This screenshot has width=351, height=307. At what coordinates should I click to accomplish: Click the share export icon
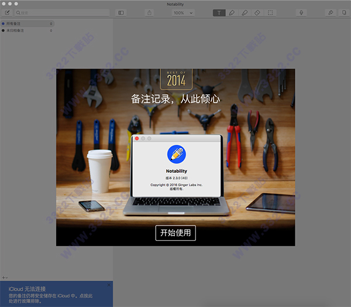[149, 13]
